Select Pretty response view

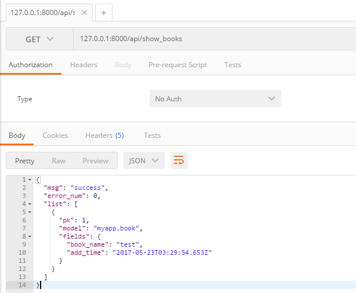point(25,160)
